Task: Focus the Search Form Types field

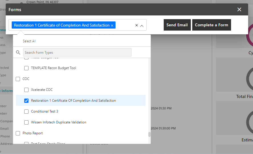Action: click(77, 52)
